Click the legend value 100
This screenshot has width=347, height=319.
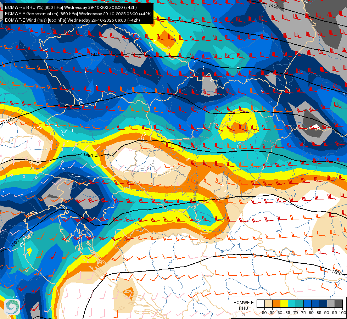342,313
